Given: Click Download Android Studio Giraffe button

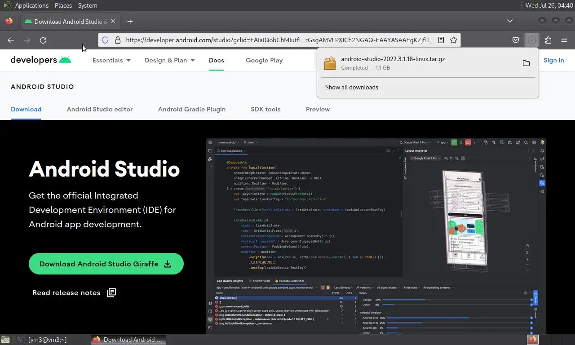Looking at the screenshot, I should (106, 264).
